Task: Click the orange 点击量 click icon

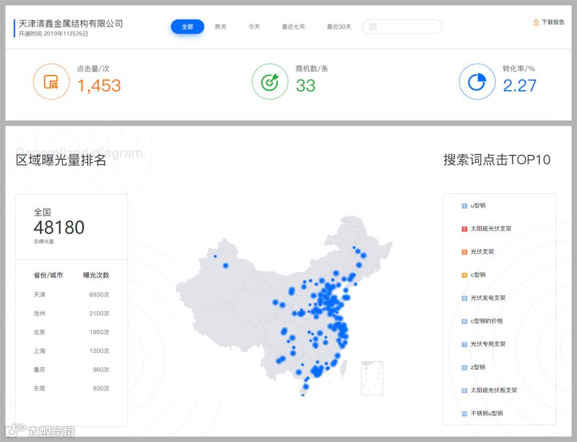Action: [51, 82]
